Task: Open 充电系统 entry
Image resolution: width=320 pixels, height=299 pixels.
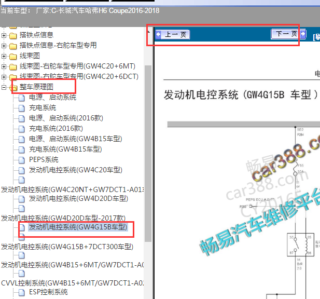Action: pos(43,108)
